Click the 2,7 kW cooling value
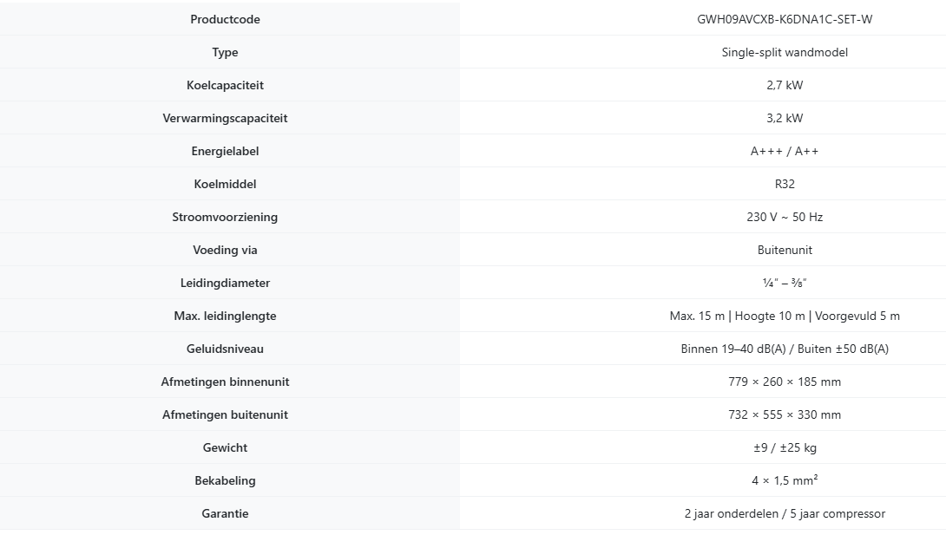Image resolution: width=946 pixels, height=535 pixels. pyautogui.click(x=785, y=85)
